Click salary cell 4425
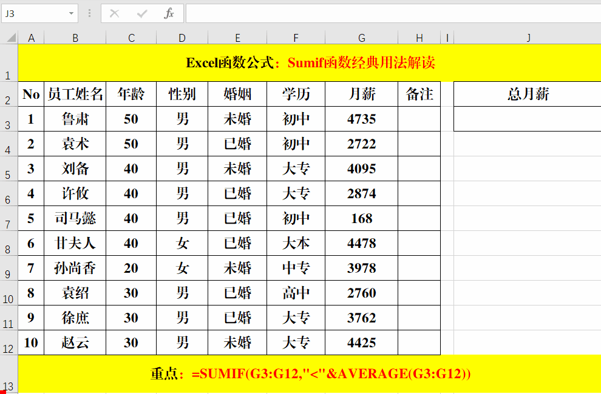Image resolution: width=601 pixels, height=394 pixels. (x=361, y=343)
